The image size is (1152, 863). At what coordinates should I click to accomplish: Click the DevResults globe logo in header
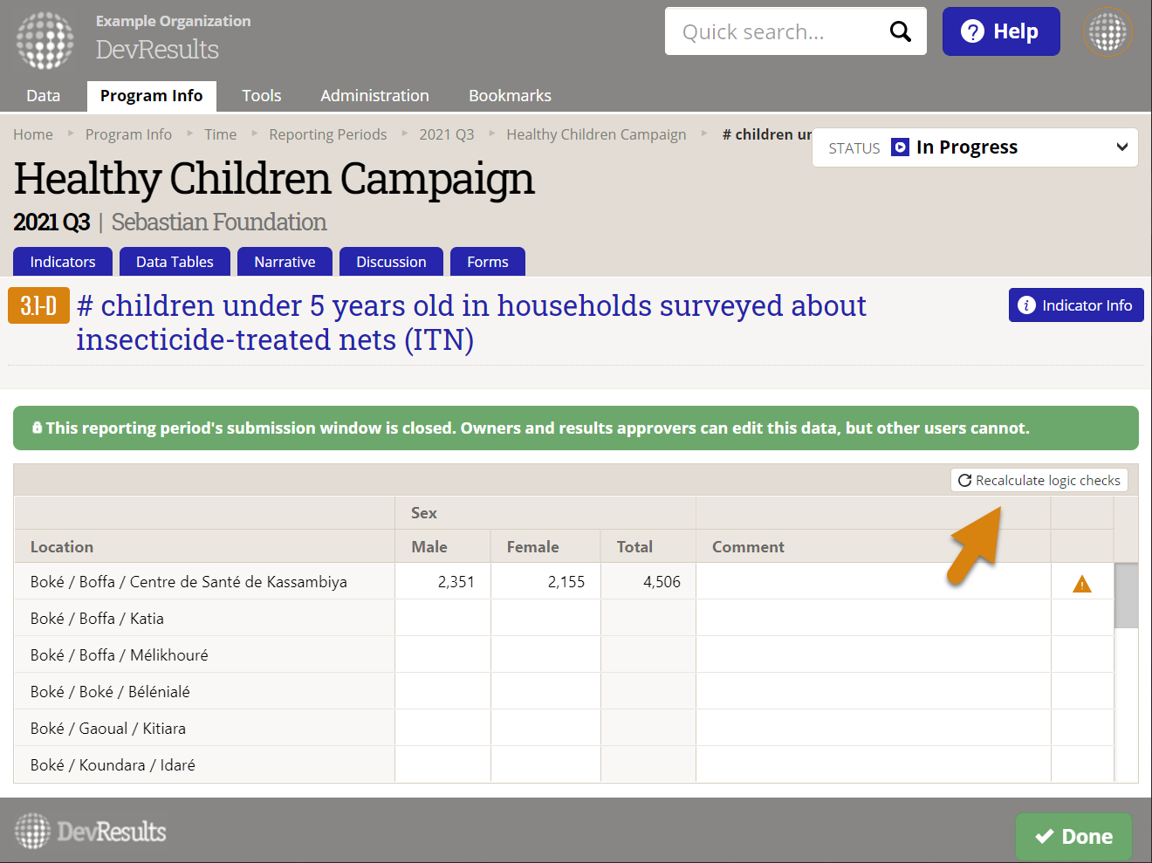[x=45, y=40]
